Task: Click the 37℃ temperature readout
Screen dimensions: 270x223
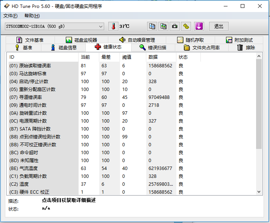Action: tap(124, 26)
